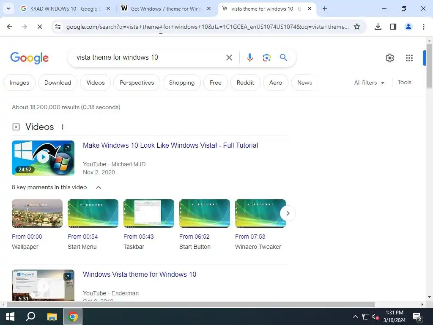Image resolution: width=433 pixels, height=325 pixels.
Task: Select the Shopping filter
Action: [182, 83]
